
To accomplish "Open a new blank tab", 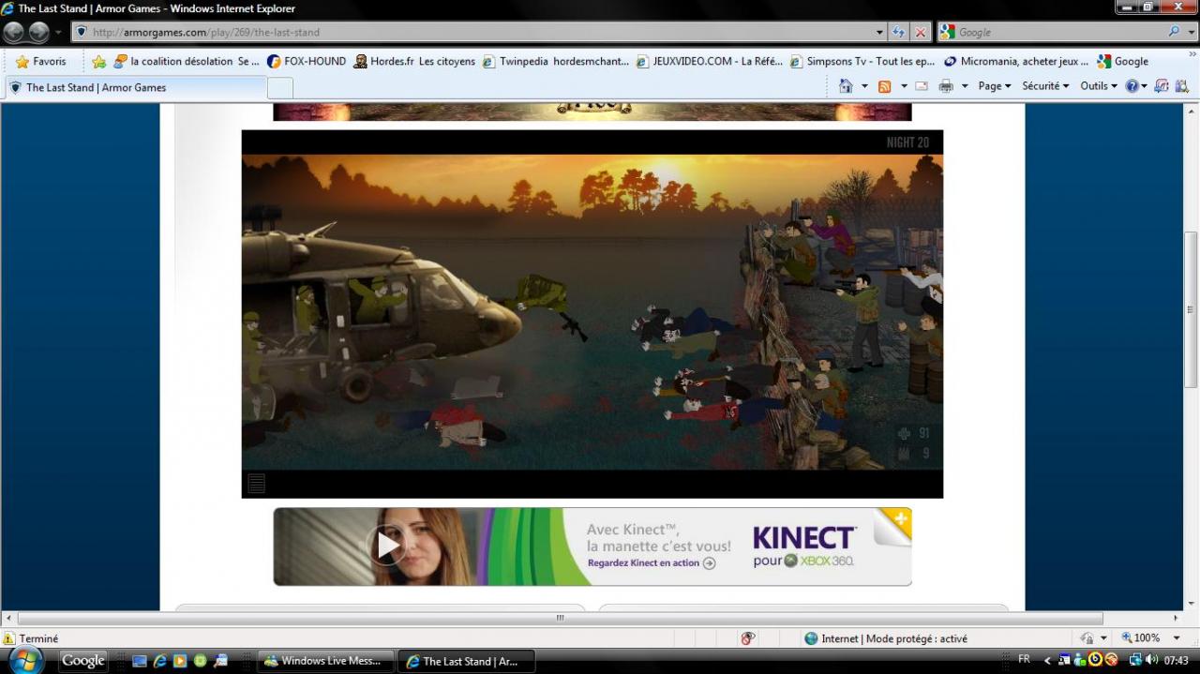I will click(280, 88).
